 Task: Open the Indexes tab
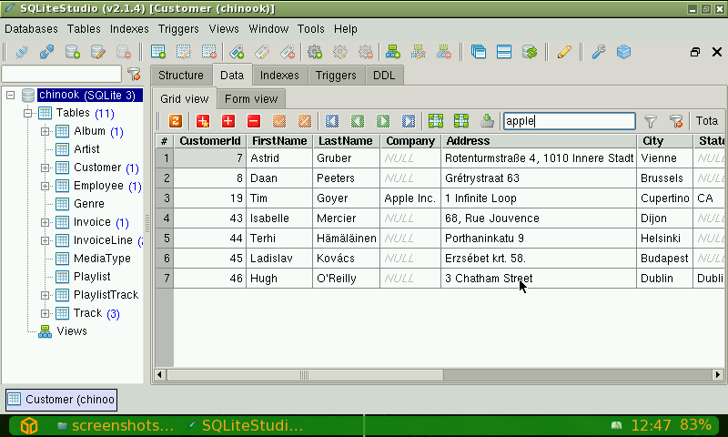pos(279,76)
